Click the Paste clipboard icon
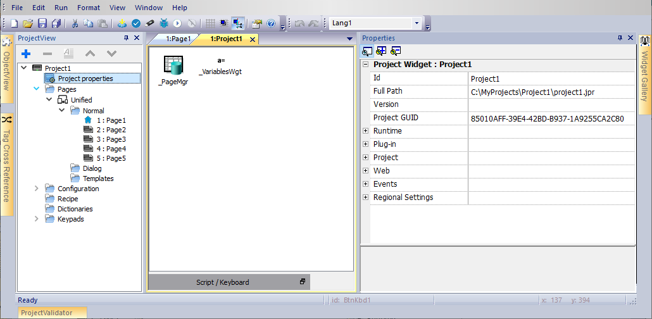Screen dimensions: 652x319 (102, 23)
